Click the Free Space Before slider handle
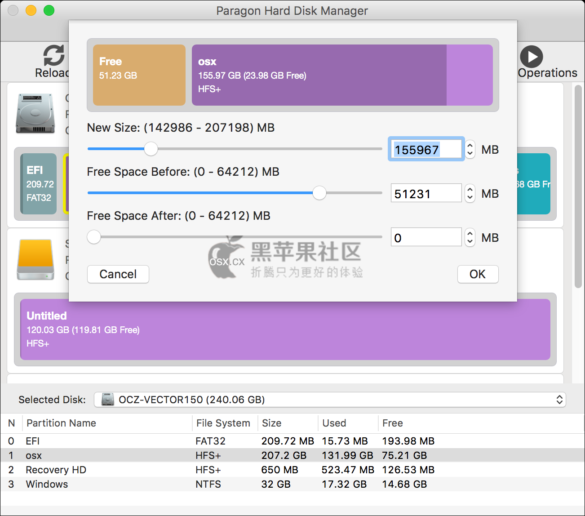The image size is (585, 516). (x=319, y=193)
